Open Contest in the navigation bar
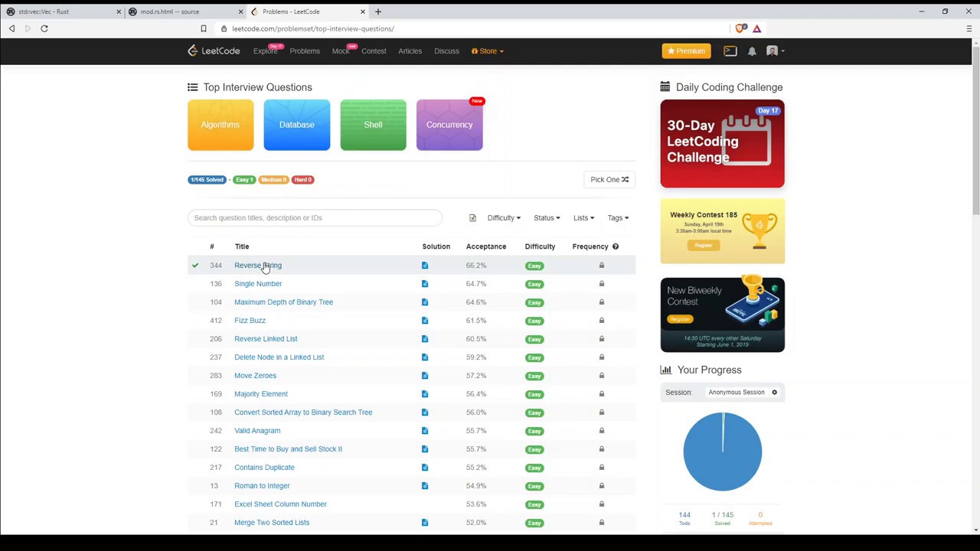 [374, 51]
